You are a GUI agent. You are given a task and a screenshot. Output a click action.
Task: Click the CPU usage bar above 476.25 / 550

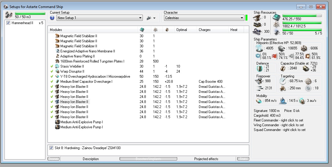pos(302,15)
